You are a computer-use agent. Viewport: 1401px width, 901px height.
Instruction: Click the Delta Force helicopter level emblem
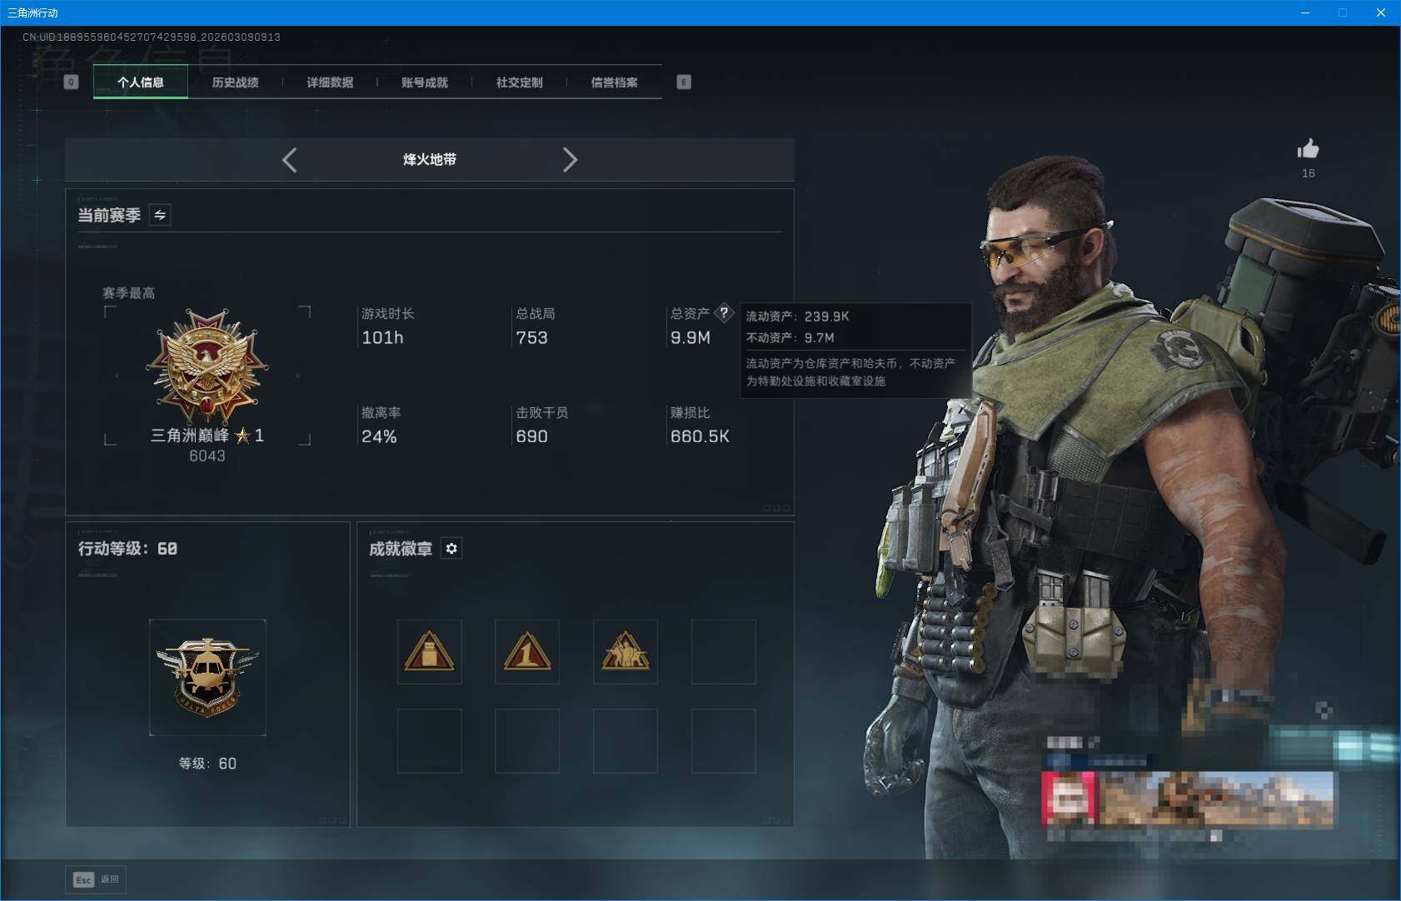(207, 678)
